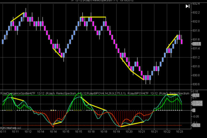Click the 10:12 time axis label
Screen dimensions: 207x138
coord(28,132)
